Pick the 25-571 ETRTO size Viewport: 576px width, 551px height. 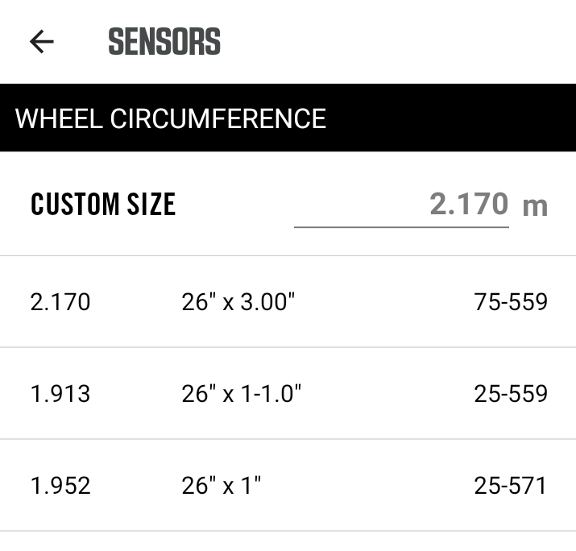511,486
